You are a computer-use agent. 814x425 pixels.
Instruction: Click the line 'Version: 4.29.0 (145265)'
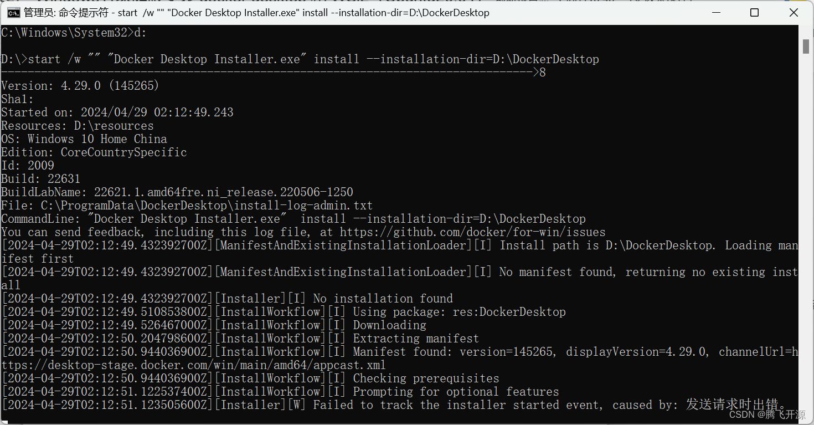[x=80, y=86]
